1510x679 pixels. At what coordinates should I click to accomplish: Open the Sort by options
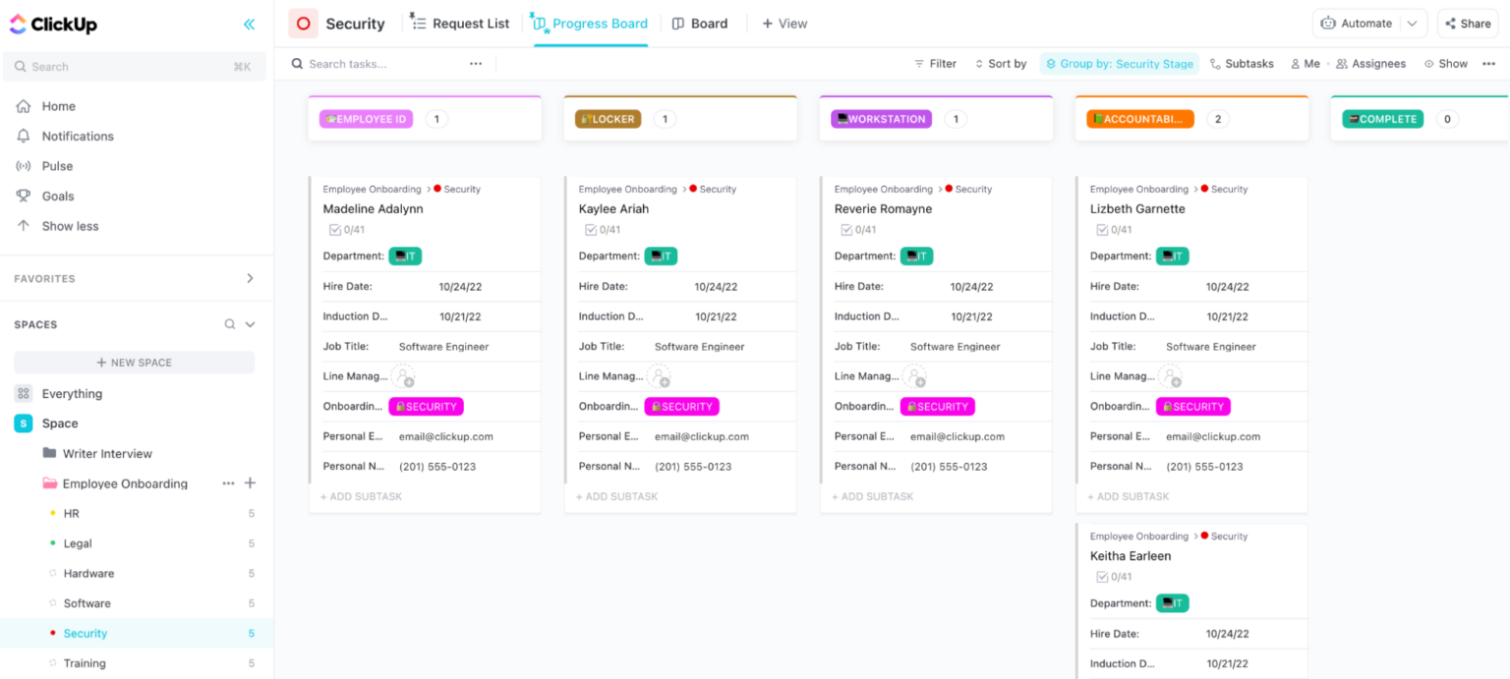pyautogui.click(x=1001, y=63)
